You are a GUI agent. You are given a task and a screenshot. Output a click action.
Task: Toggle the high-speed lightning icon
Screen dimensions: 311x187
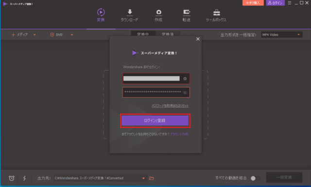point(24,178)
